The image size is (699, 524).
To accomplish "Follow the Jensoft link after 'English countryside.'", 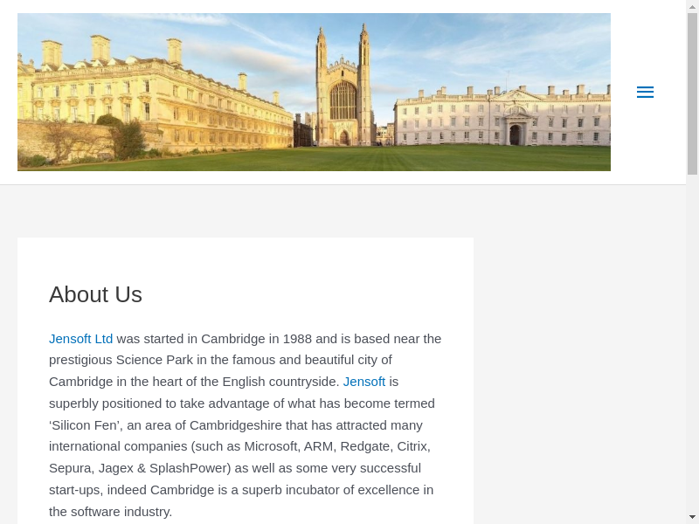I will coord(363,382).
